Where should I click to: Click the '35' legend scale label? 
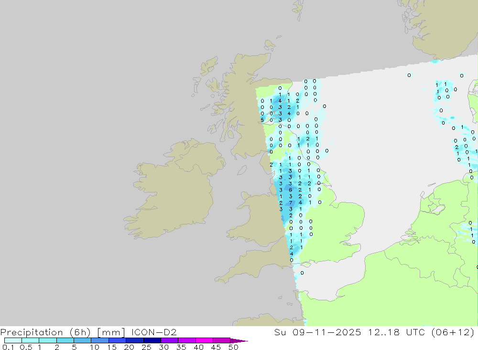(181, 347)
